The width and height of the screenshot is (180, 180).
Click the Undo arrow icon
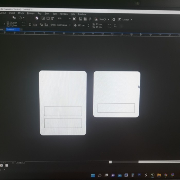(x=20, y=18)
